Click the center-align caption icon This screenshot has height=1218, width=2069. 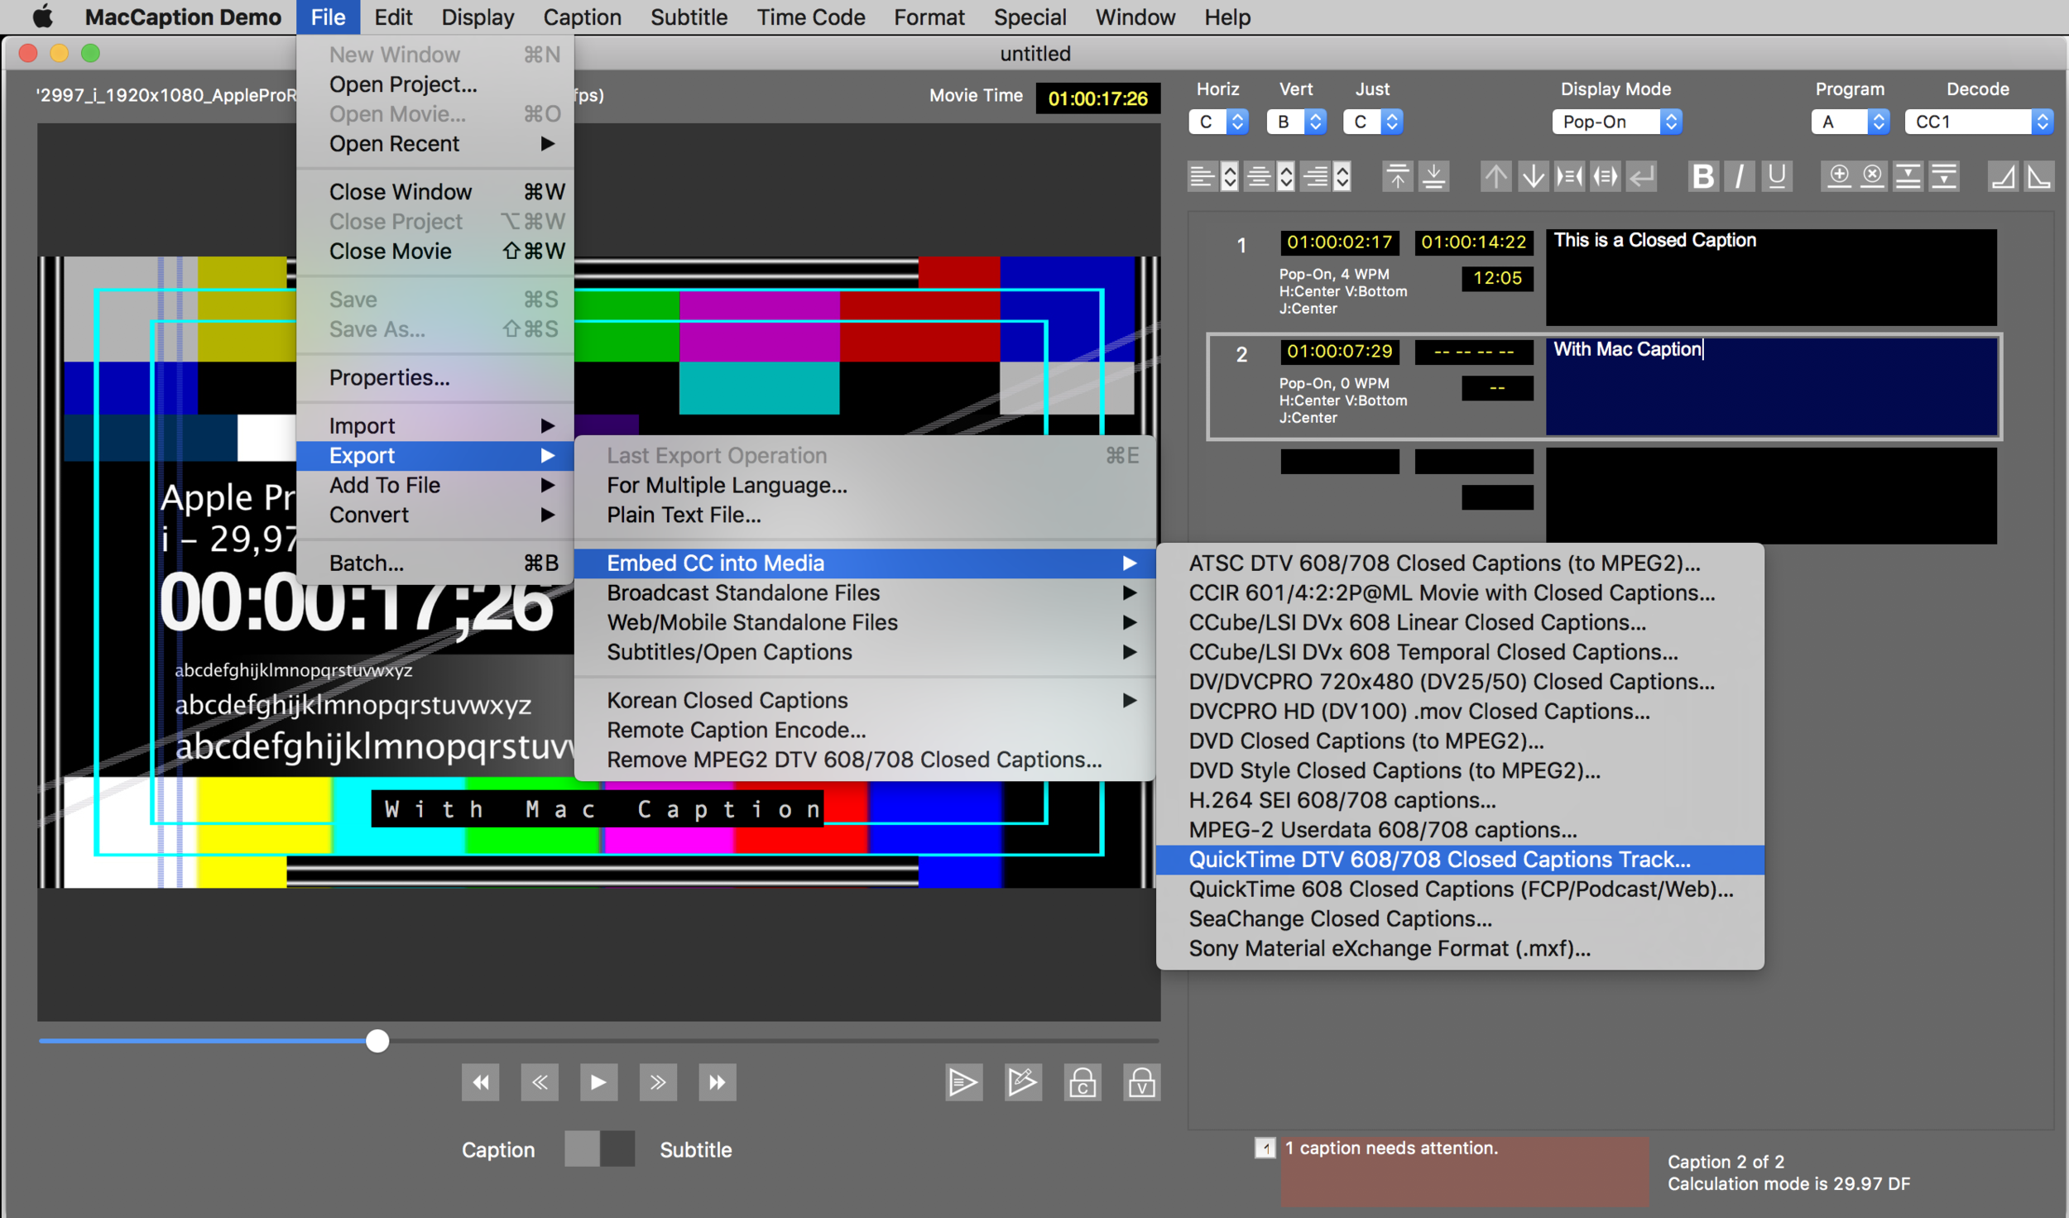(x=1259, y=176)
